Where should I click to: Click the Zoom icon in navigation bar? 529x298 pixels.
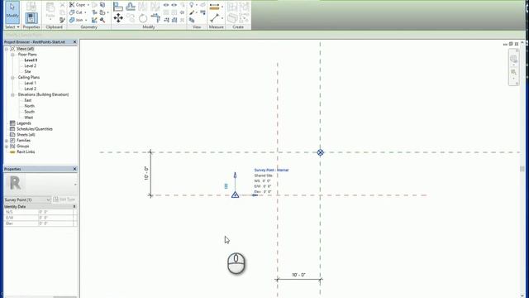pos(513,72)
